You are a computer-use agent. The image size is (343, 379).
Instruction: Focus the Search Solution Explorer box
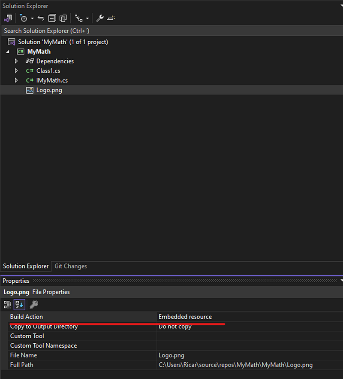coord(172,31)
